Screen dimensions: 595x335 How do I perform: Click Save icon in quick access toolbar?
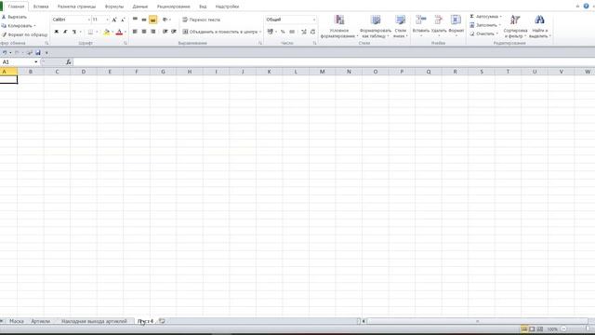pyautogui.click(x=38, y=53)
